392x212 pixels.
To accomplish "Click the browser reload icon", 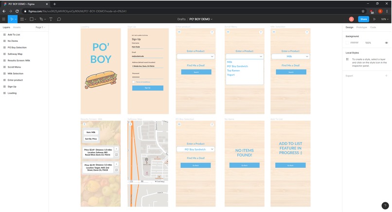I will (17, 11).
